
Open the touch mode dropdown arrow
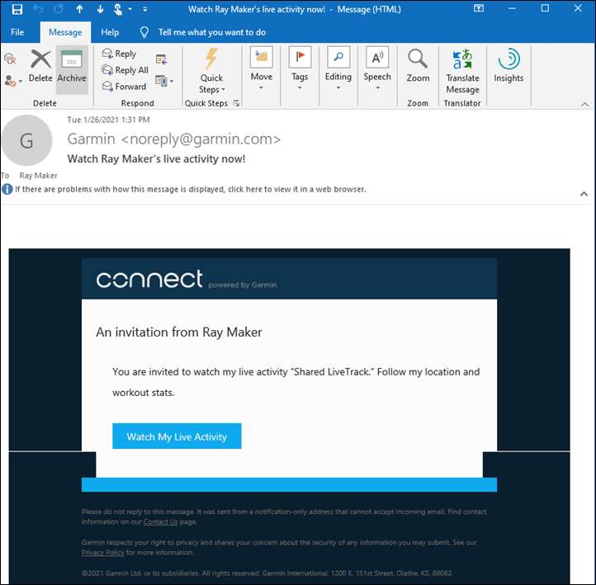[130, 9]
